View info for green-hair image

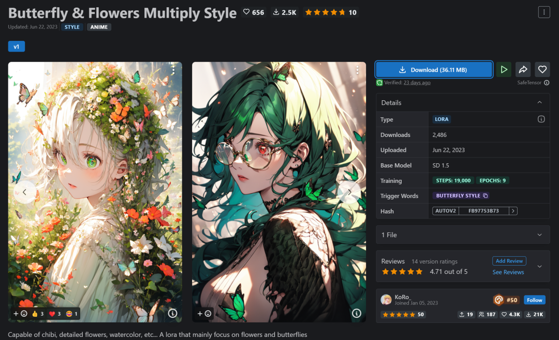pyautogui.click(x=357, y=313)
